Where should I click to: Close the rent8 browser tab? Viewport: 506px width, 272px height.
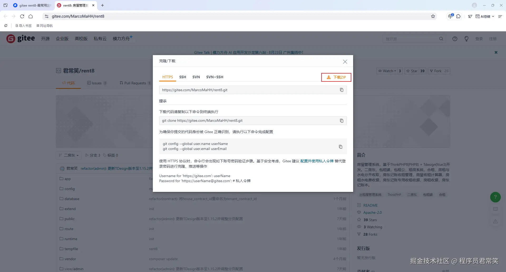click(93, 5)
